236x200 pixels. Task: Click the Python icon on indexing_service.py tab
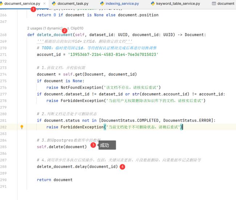102,4
